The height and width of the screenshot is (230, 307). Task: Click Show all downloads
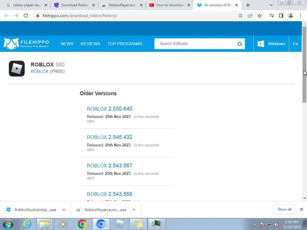tap(284, 209)
